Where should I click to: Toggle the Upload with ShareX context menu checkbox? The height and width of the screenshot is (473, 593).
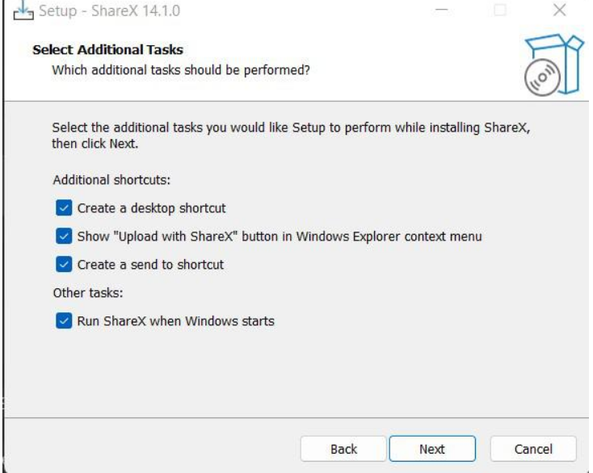click(x=64, y=236)
